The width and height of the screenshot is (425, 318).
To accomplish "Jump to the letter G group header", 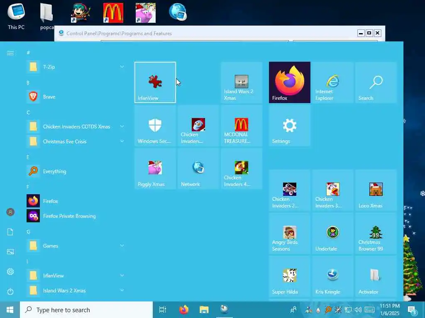I will click(x=28, y=232).
